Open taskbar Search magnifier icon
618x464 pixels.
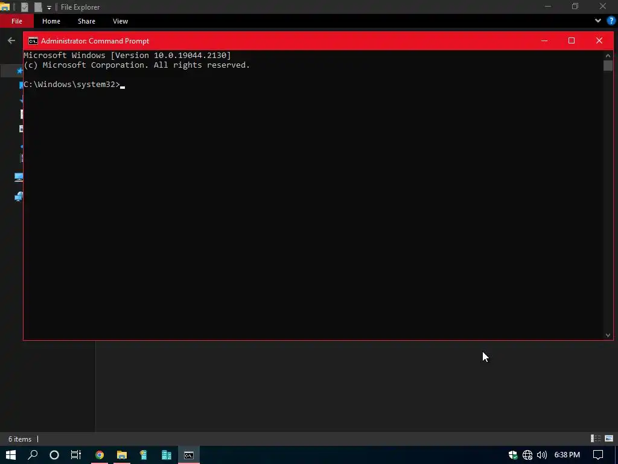(33, 455)
